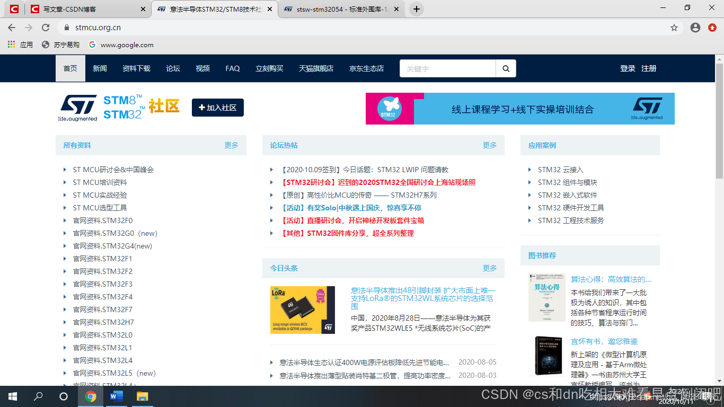Open Chrome from the taskbar
724x407 pixels.
coord(91,396)
